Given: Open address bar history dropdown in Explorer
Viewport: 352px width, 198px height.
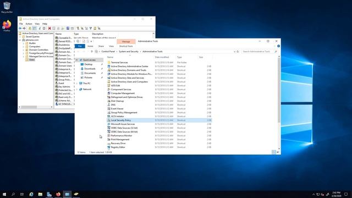Looking at the screenshot, I should pyautogui.click(x=234, y=52).
